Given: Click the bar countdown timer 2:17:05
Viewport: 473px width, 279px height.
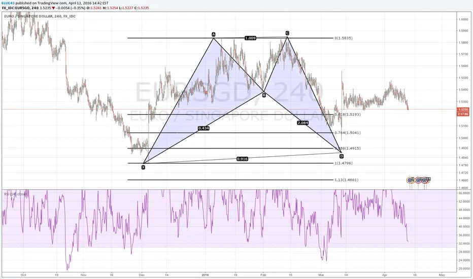Looking at the screenshot, I should [463, 114].
